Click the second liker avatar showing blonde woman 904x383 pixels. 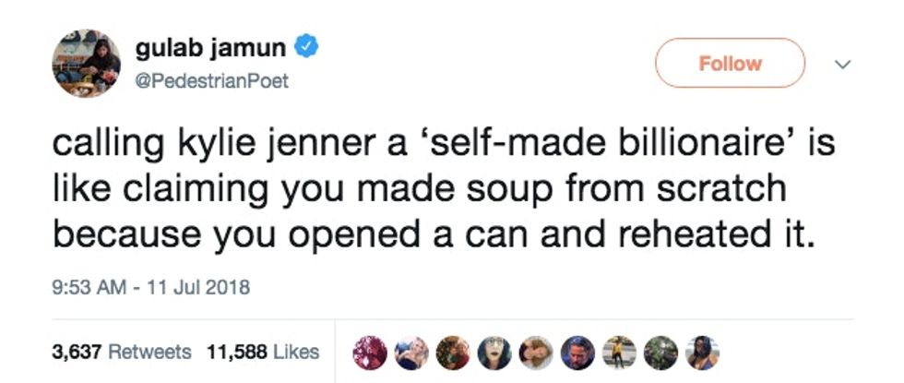[413, 352]
